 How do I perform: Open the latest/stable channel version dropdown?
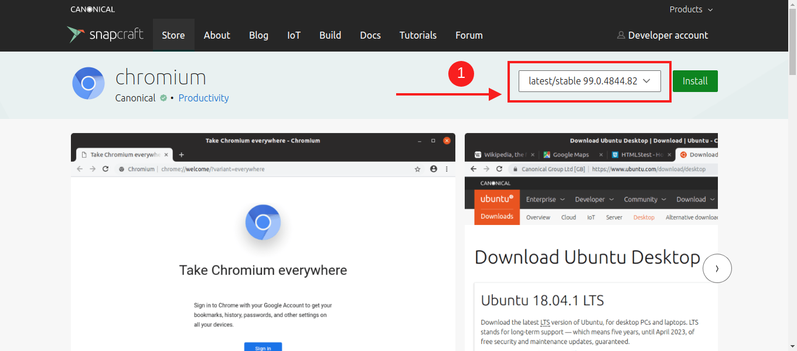click(x=590, y=81)
